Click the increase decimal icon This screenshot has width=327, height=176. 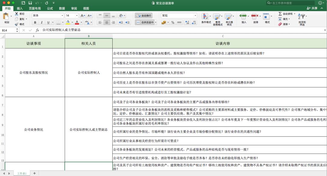(187, 22)
